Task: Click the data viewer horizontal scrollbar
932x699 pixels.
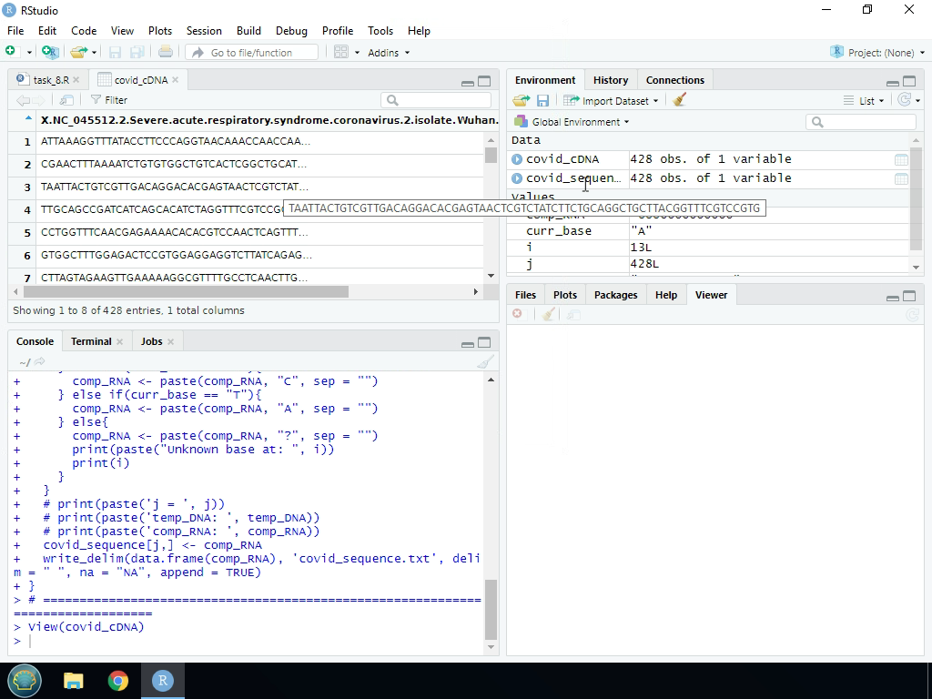Action: tap(186, 292)
